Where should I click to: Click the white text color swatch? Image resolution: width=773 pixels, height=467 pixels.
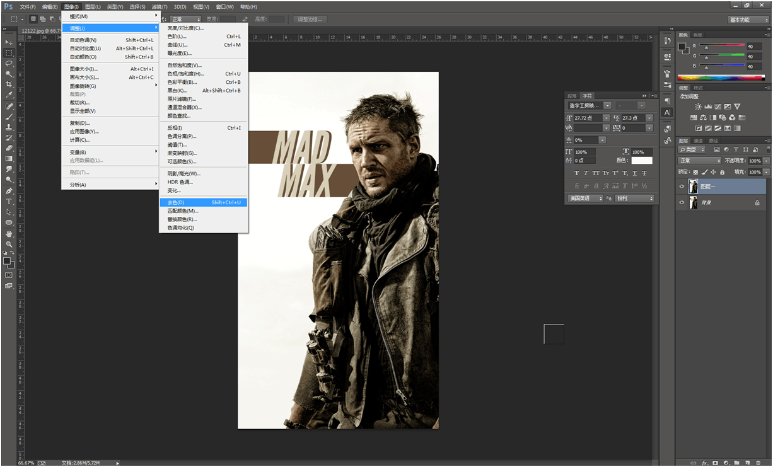pos(642,161)
